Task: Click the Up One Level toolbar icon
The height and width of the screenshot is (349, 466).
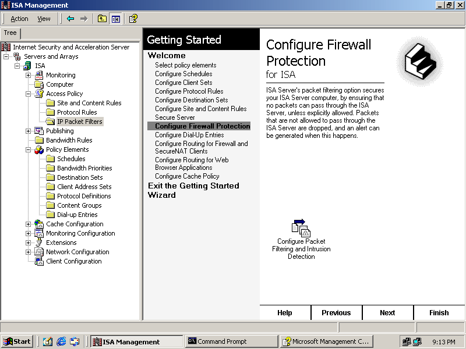Action: coord(102,19)
